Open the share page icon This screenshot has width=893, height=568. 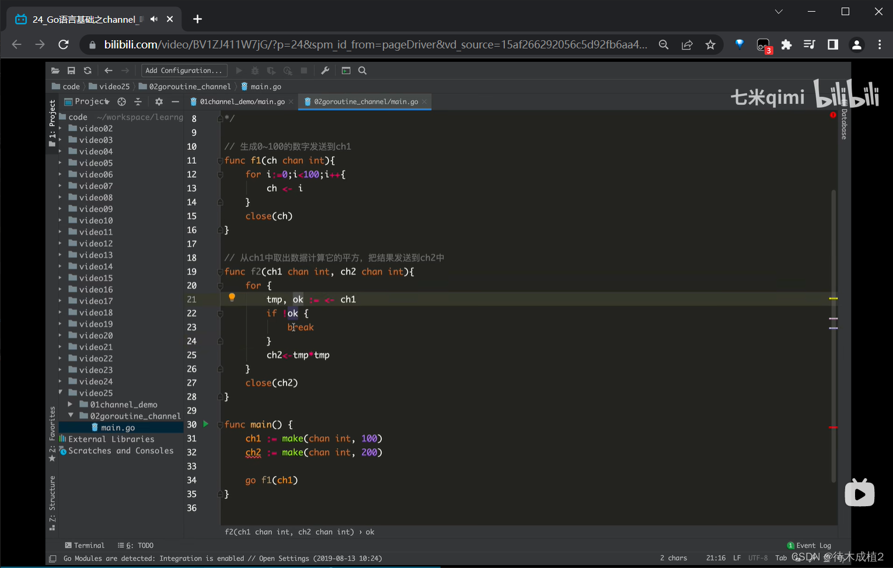point(687,44)
